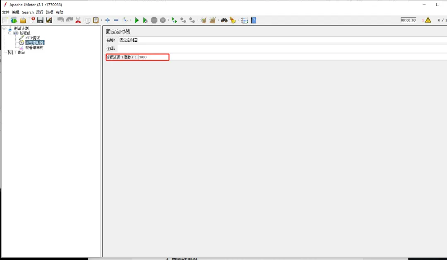
Task: Click the Copy icon in toolbar
Action: [87, 20]
